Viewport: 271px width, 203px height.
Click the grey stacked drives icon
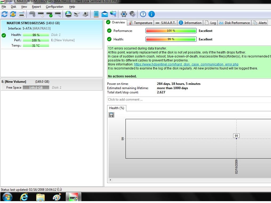click(x=77, y=14)
